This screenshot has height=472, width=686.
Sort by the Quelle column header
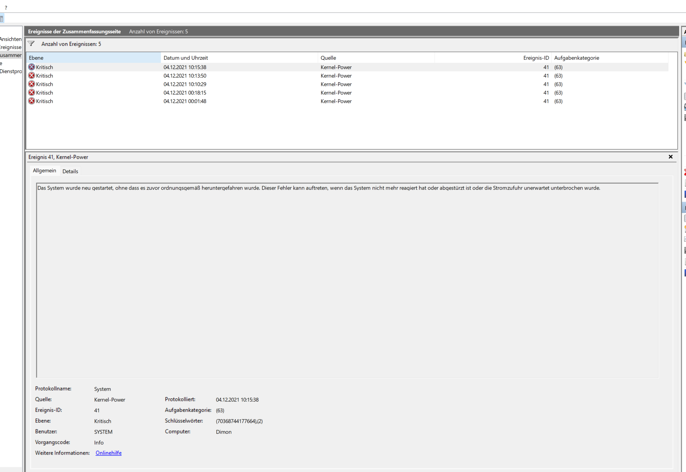click(x=376, y=58)
